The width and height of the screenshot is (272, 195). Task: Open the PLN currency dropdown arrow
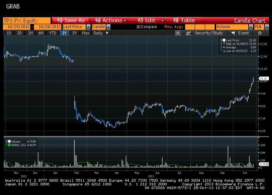pyautogui.click(x=267, y=27)
